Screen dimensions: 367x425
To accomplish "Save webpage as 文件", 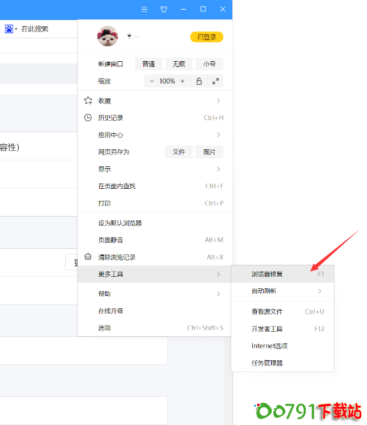I will click(179, 152).
